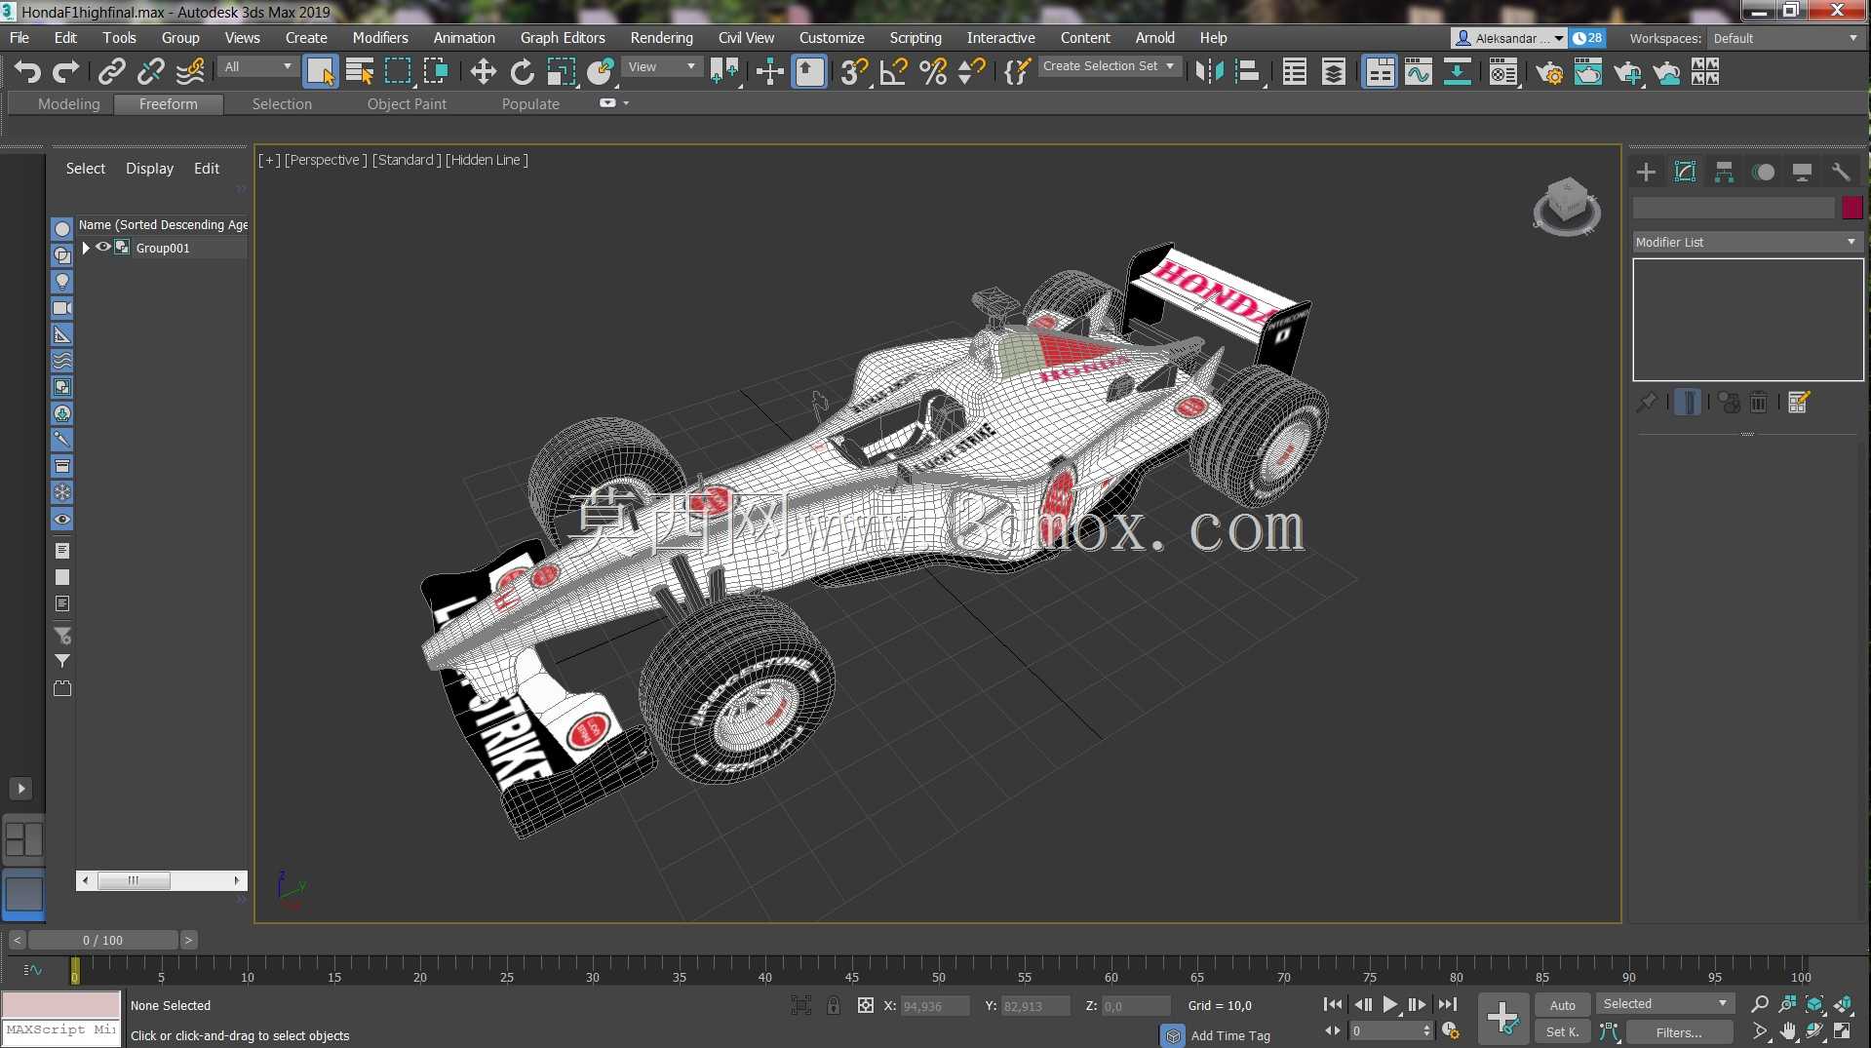Open the Rendering menu
Image resolution: width=1871 pixels, height=1048 pixels.
[661, 37]
